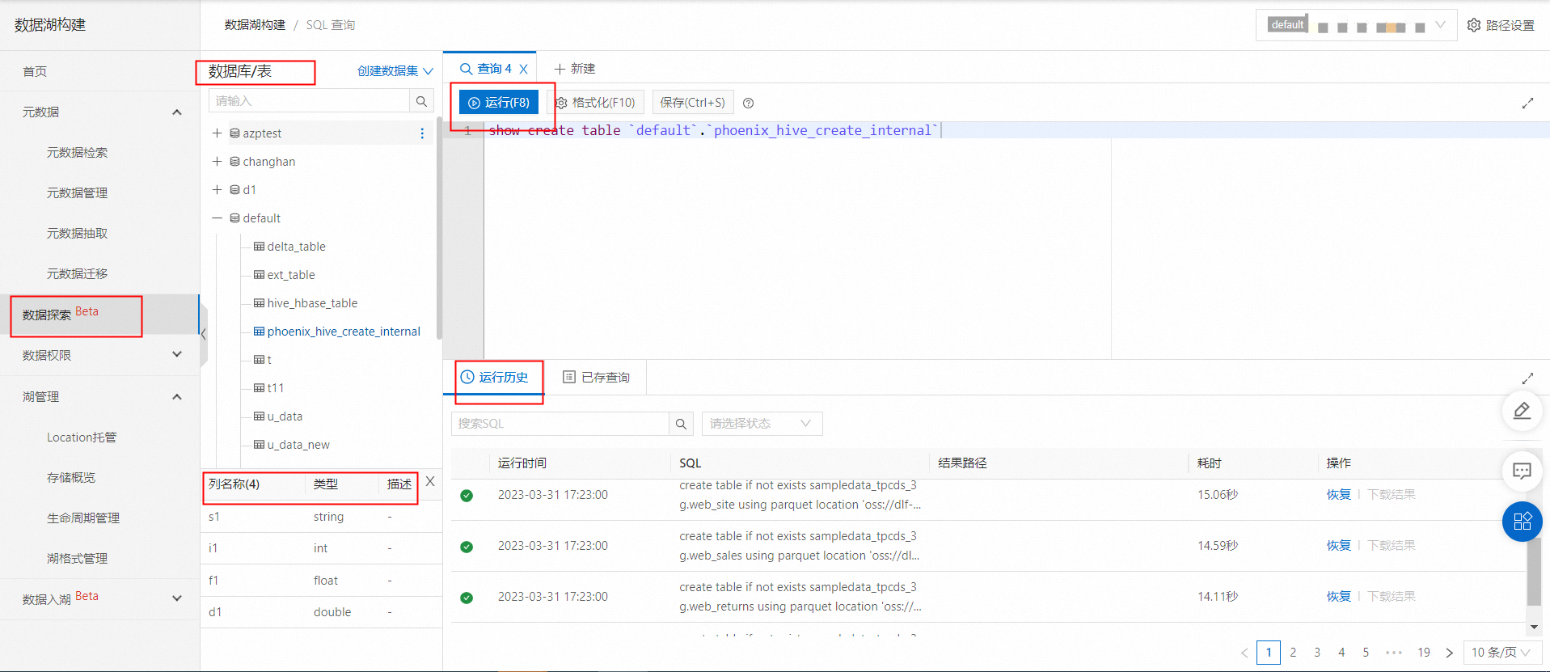Open 元数据管理 page

(77, 192)
